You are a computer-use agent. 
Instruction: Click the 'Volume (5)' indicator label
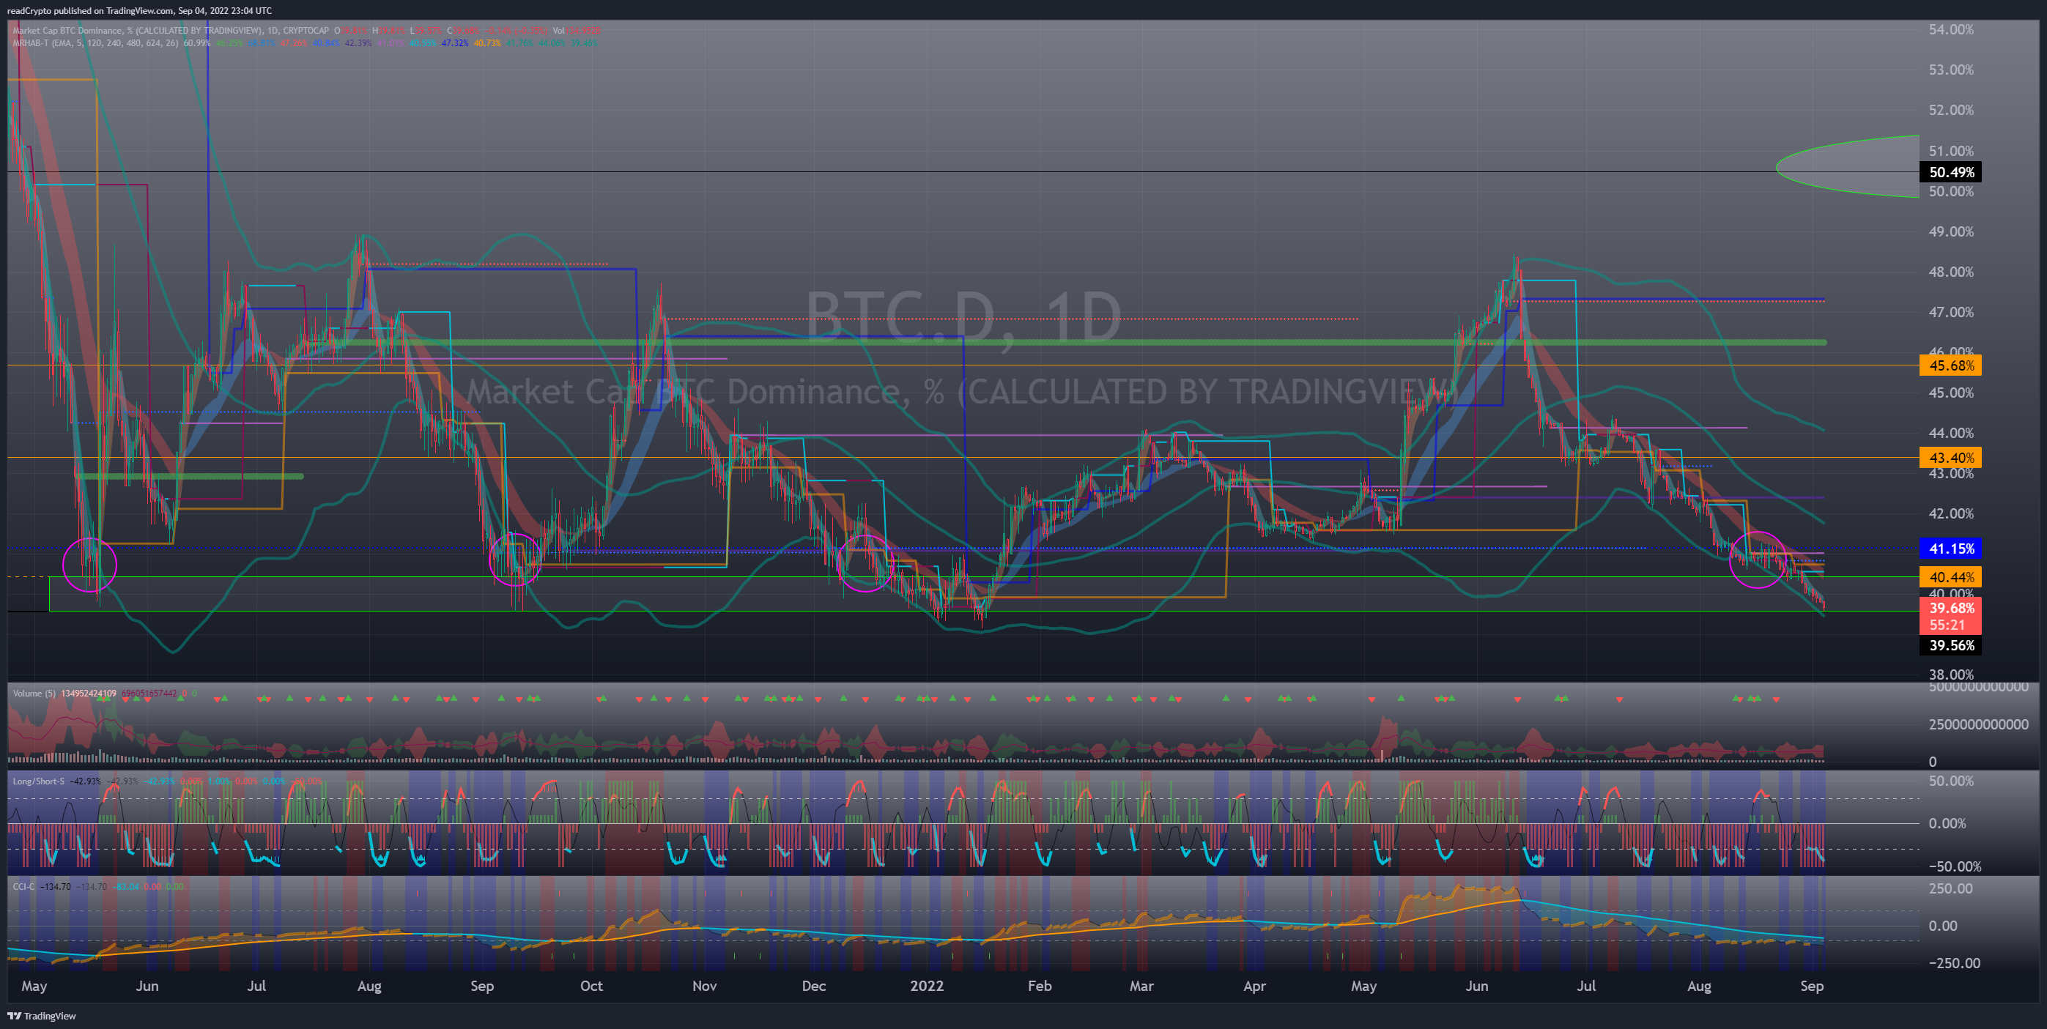(34, 694)
